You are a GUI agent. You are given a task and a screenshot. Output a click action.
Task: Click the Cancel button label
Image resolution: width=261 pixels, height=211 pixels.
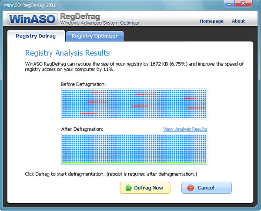pyautogui.click(x=206, y=188)
